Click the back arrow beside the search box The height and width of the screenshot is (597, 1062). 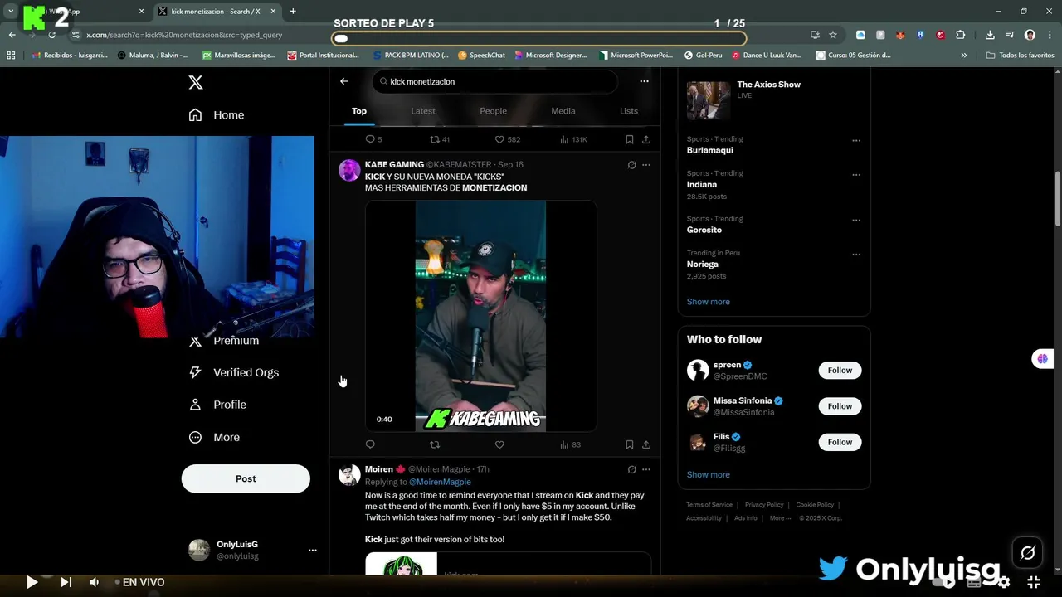click(344, 81)
